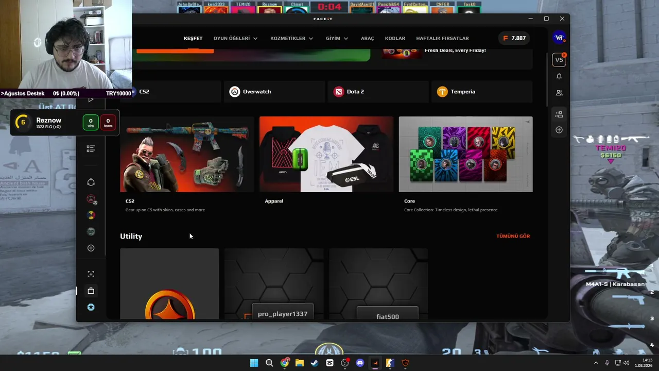The height and width of the screenshot is (371, 659).
Task: Open the yellow and blue club avatar
Action: [91, 215]
